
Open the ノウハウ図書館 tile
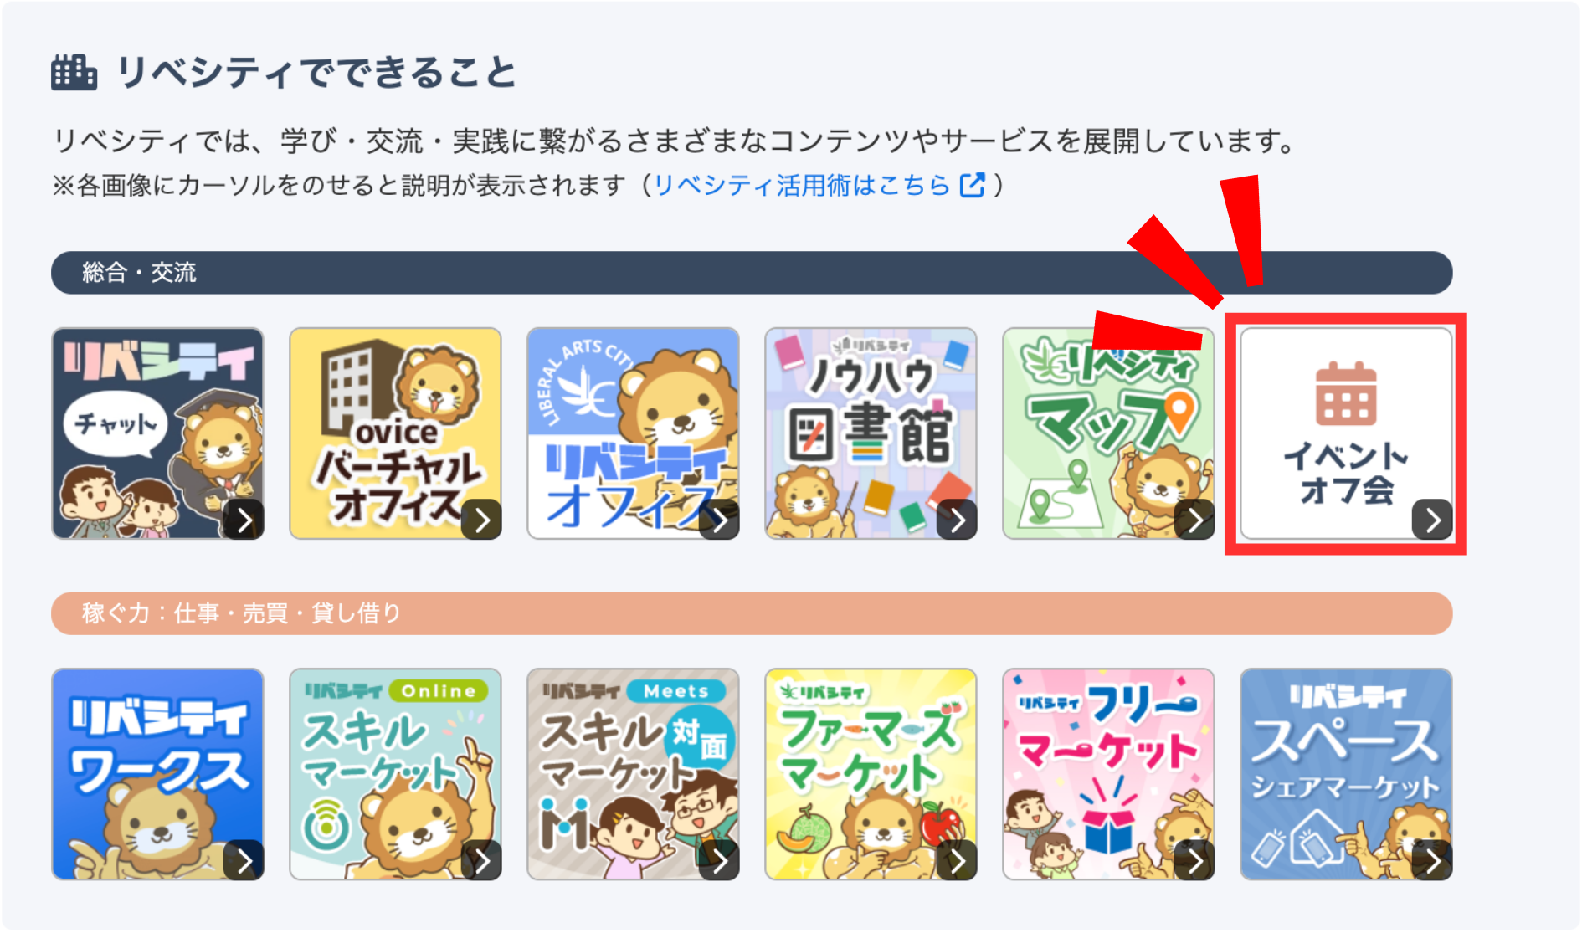pyautogui.click(x=871, y=433)
